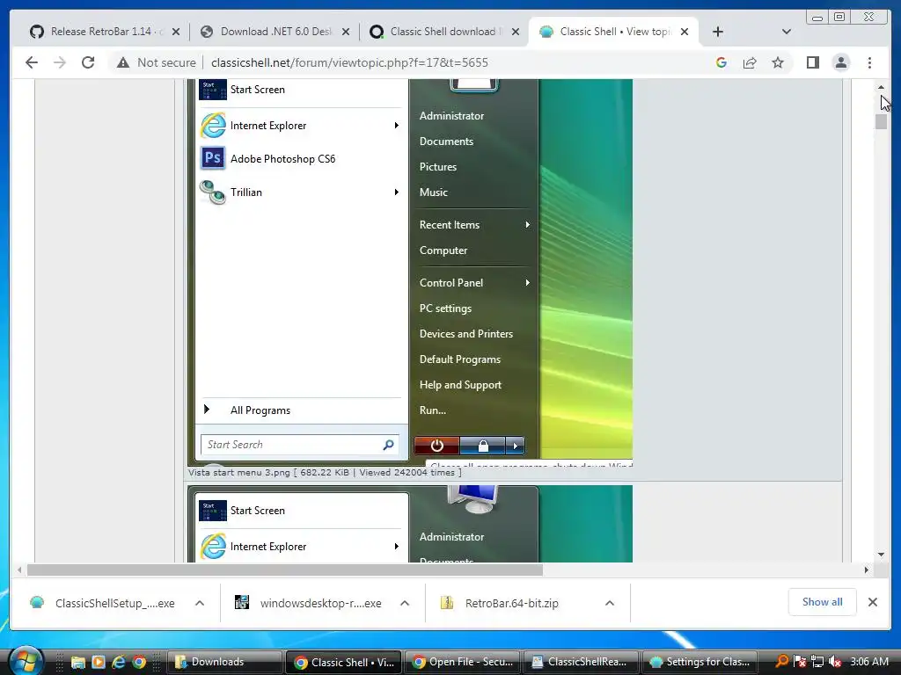The image size is (901, 675).
Task: Click the horizontal scrollbar left arrow
Action: [x=19, y=570]
